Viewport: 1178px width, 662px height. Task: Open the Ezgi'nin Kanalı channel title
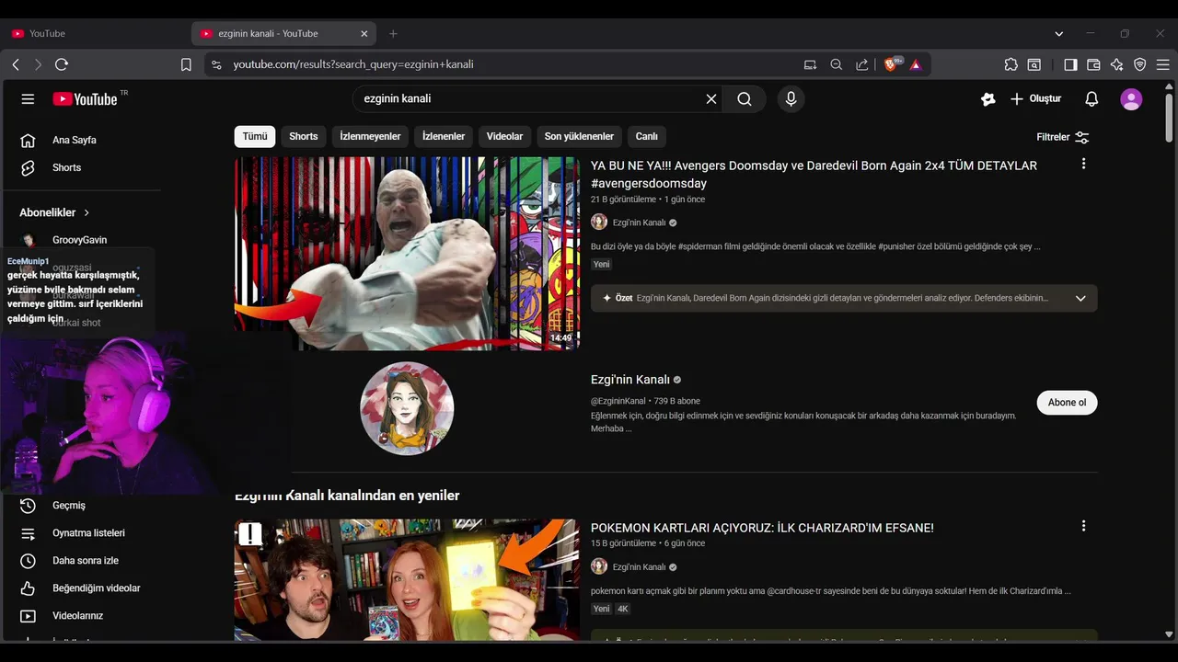[x=630, y=380]
